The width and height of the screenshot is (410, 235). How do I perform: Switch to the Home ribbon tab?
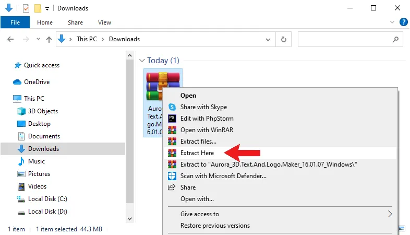coord(45,22)
